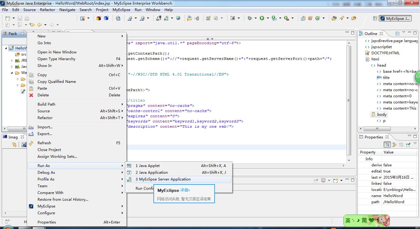Click the Debug bug icon in toolbar
Image resolution: width=420 pixels, height=229 pixels.
(250, 18)
